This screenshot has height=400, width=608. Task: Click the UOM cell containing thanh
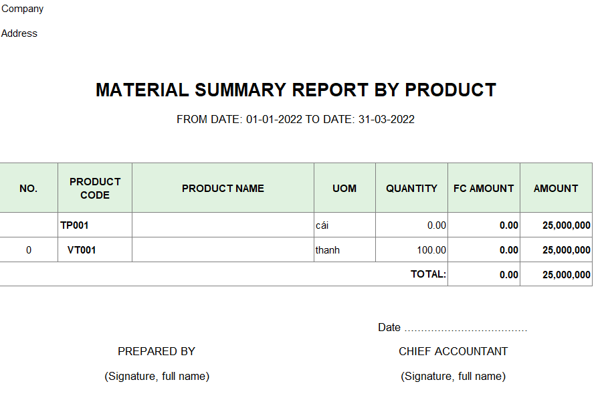tap(344, 250)
